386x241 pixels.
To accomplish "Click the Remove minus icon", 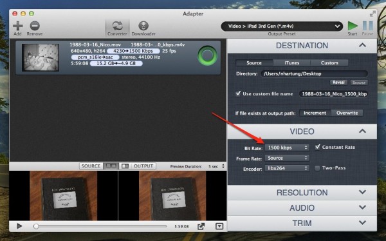I will click(x=35, y=26).
